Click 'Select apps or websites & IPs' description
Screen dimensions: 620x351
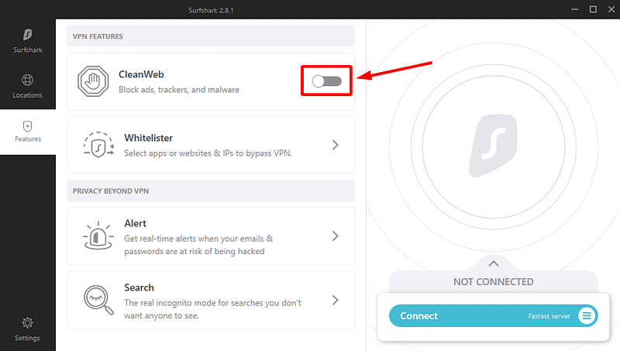click(x=208, y=153)
